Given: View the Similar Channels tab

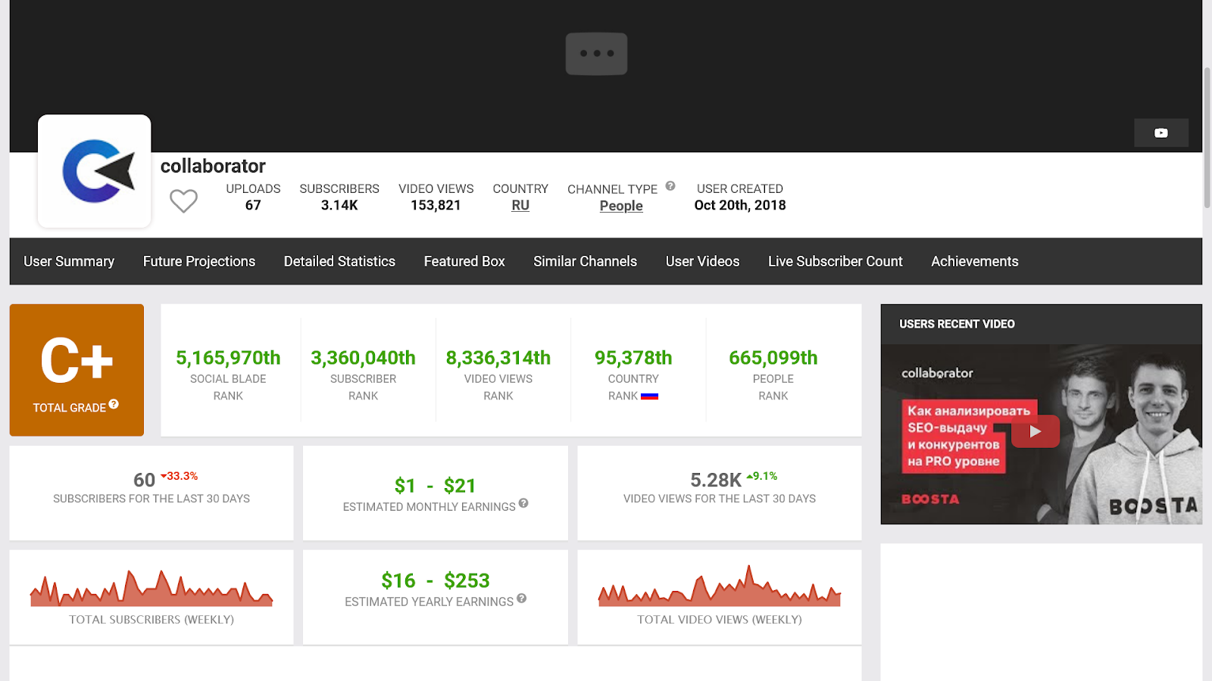Looking at the screenshot, I should click(585, 261).
